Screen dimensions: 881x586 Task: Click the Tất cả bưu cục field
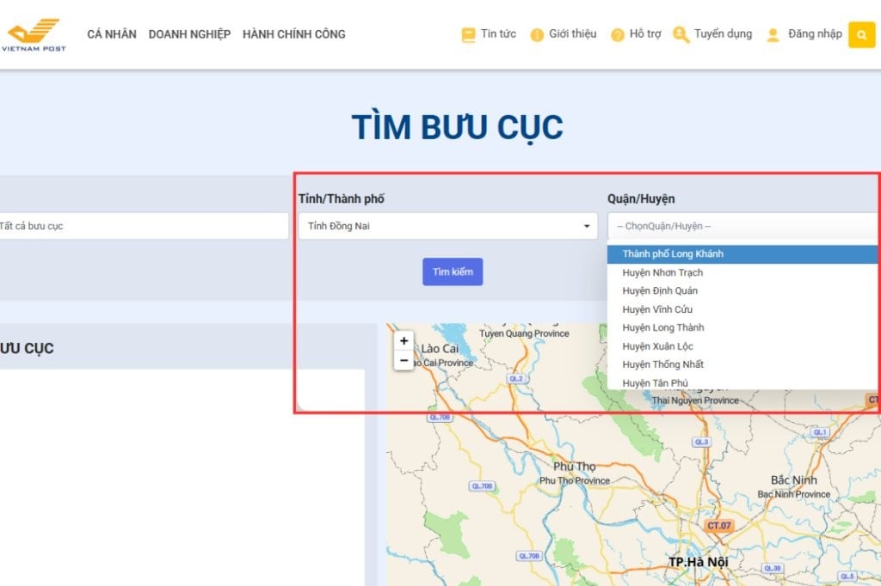[x=142, y=227]
